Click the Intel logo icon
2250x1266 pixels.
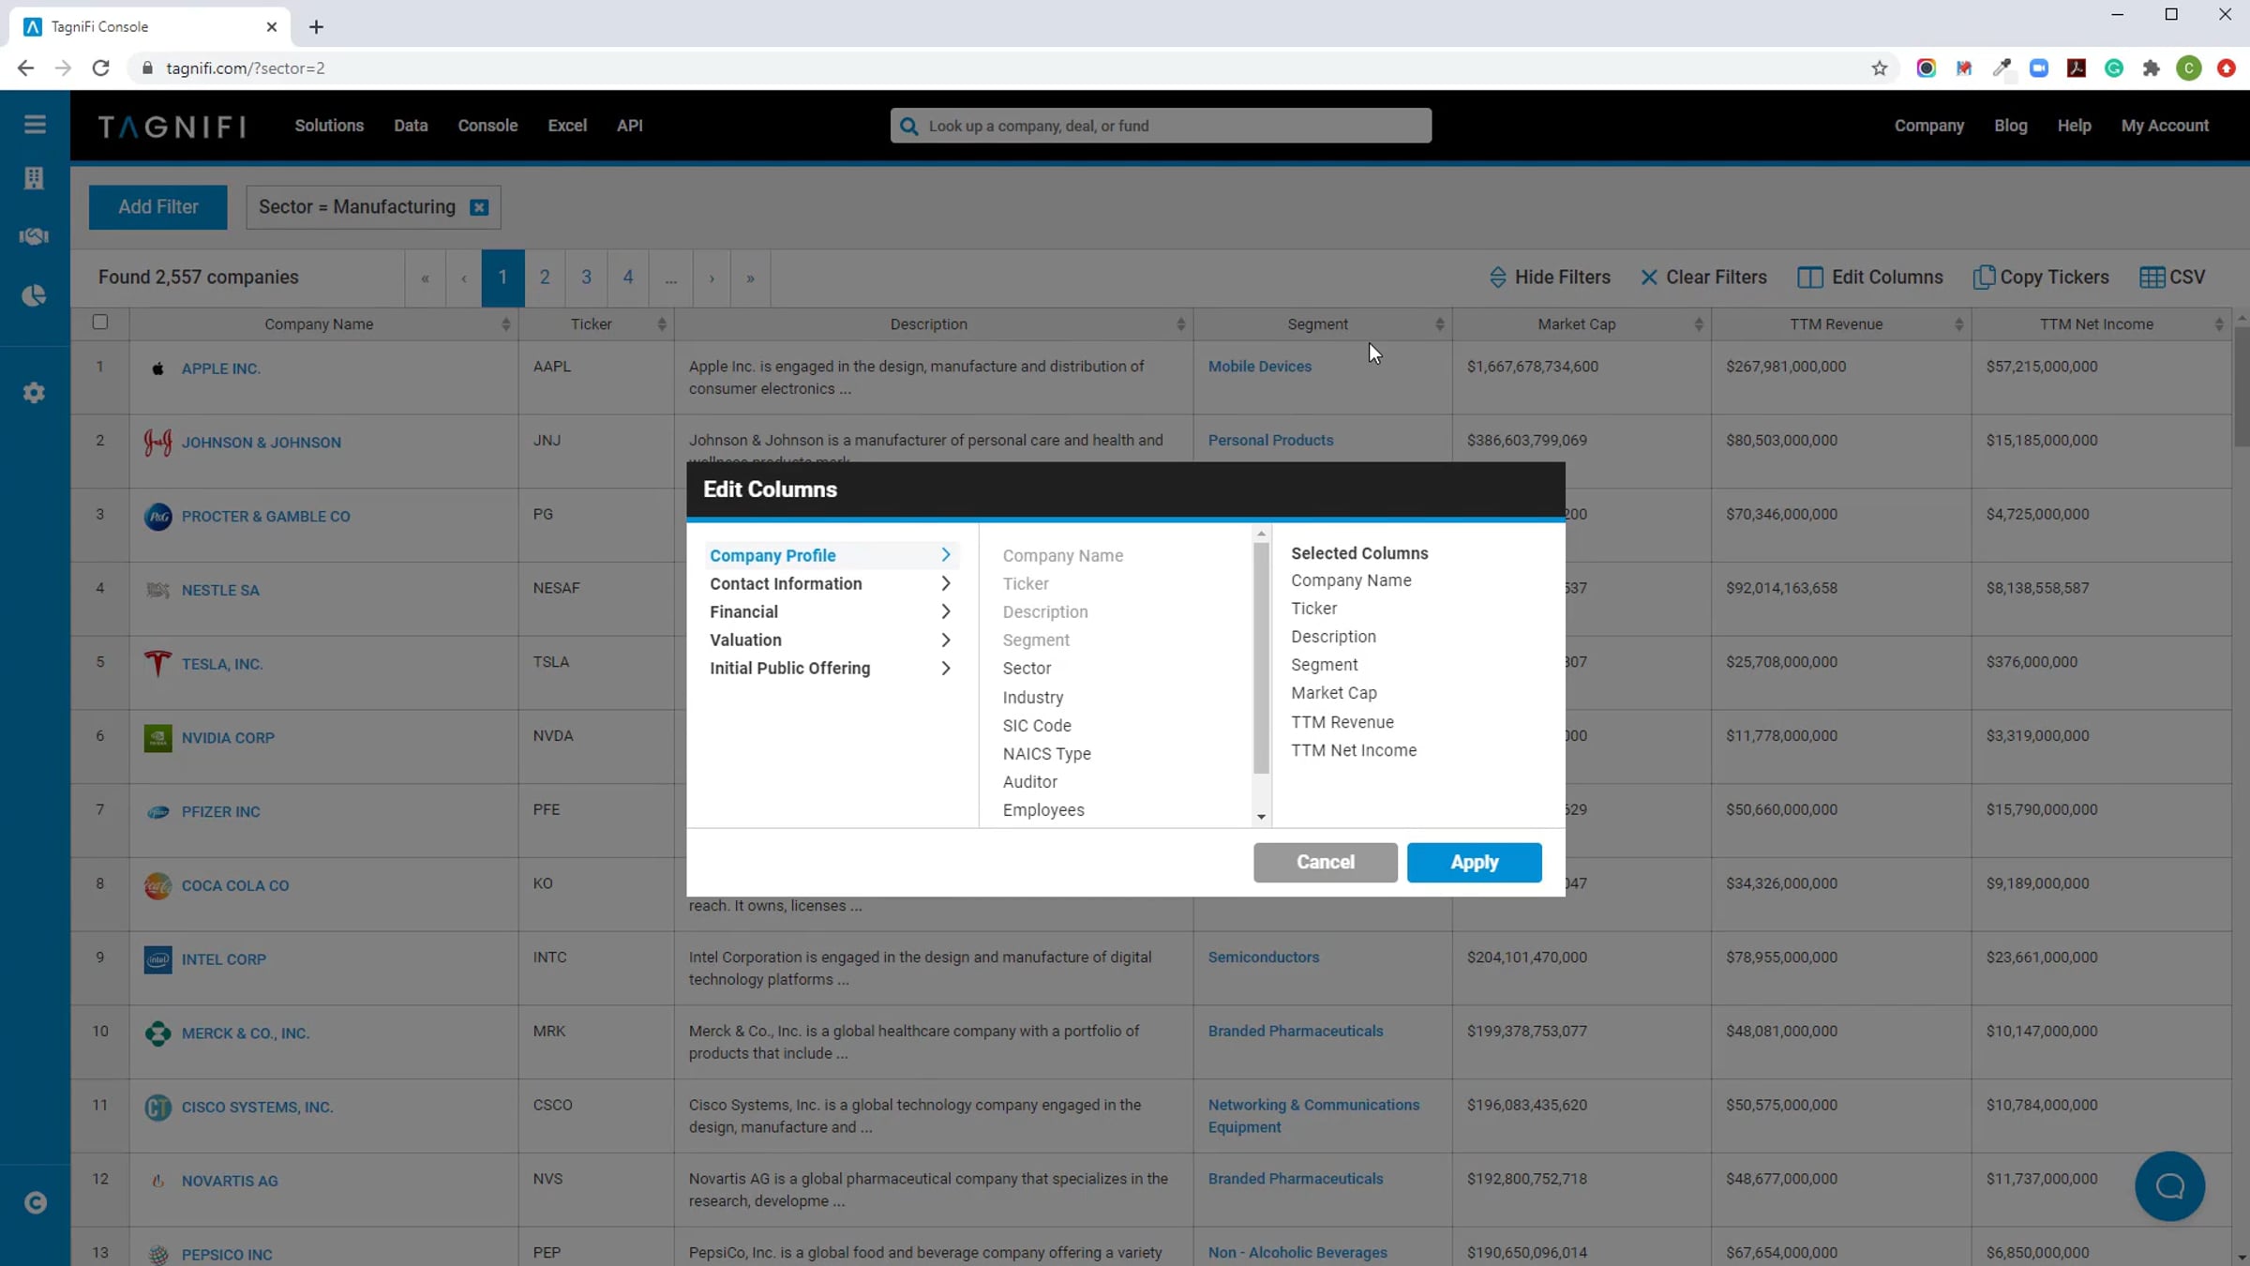(157, 959)
